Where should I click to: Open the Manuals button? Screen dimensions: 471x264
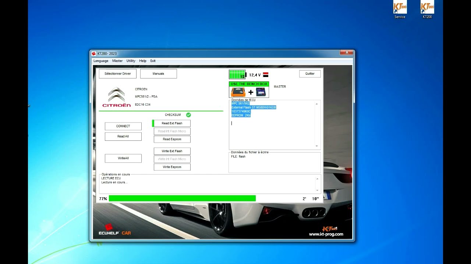point(158,74)
